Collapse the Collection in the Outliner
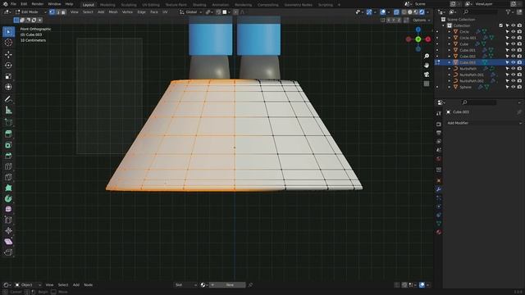 point(444,25)
